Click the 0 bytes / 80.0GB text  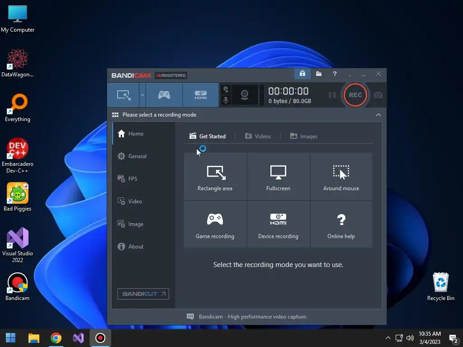[x=290, y=101]
